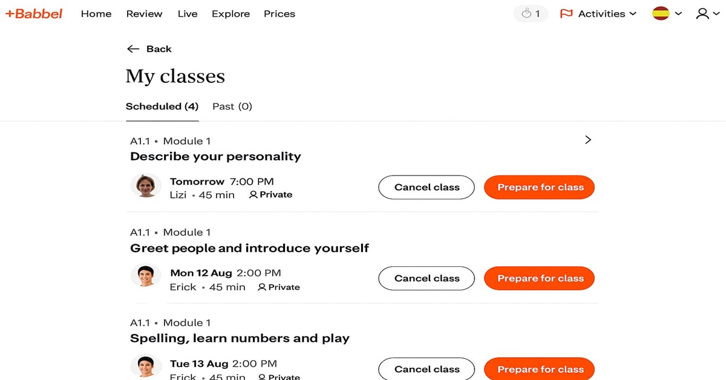Screen dimensions: 726x380
Task: Click the Babbel logo
Action: [34, 13]
